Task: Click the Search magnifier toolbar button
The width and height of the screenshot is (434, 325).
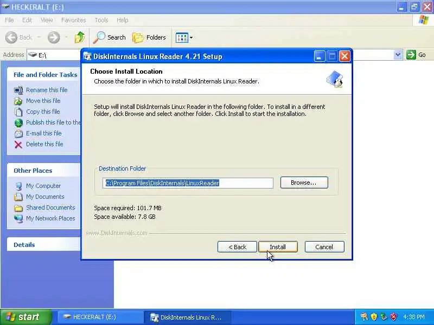Action: pyautogui.click(x=110, y=37)
